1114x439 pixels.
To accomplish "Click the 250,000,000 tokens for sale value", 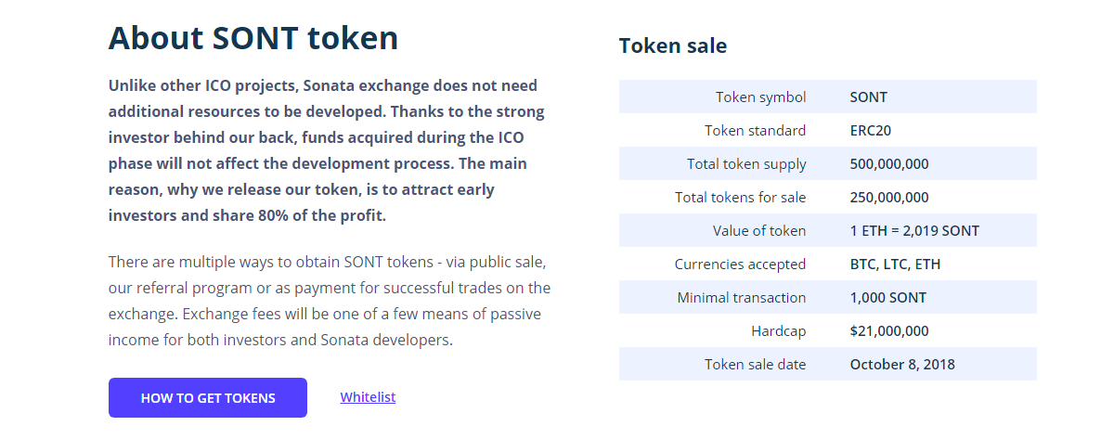I will click(888, 198).
